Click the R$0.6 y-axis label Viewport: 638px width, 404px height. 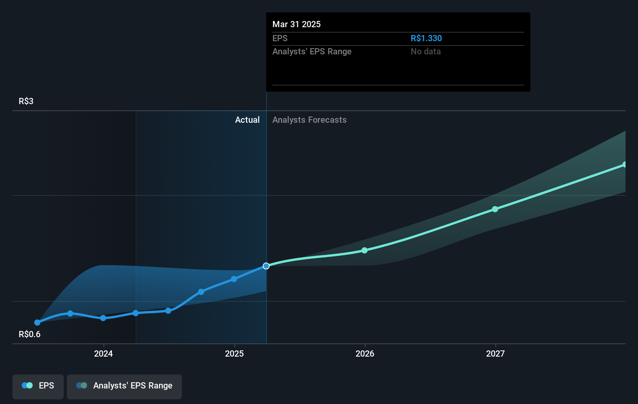coord(30,334)
